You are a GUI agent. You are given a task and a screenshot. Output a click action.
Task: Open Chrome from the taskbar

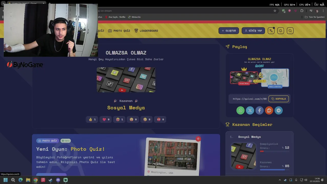(x=36, y=180)
